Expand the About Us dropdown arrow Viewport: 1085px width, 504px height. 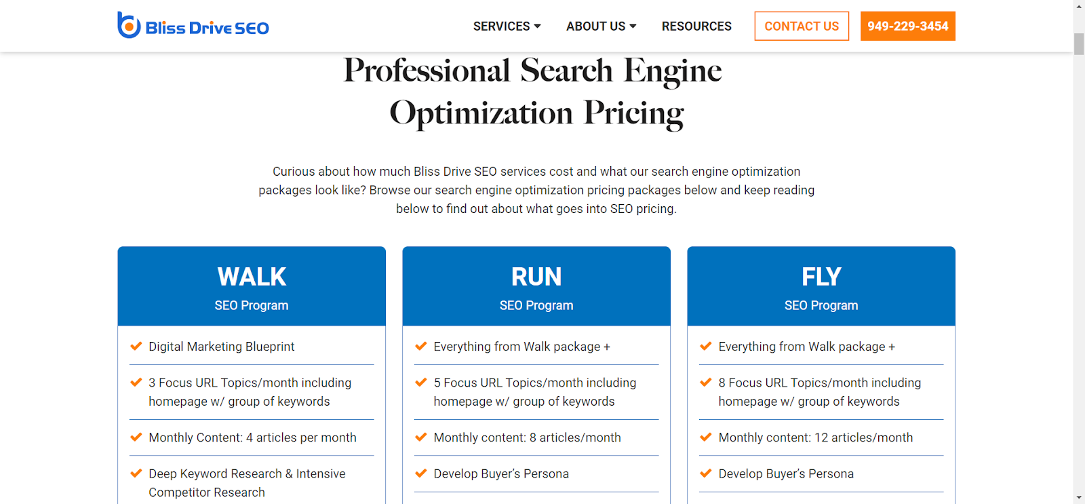[x=633, y=26]
